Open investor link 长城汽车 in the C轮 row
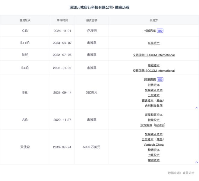Viewport: 199px width, 181px height. pyautogui.click(x=150, y=31)
